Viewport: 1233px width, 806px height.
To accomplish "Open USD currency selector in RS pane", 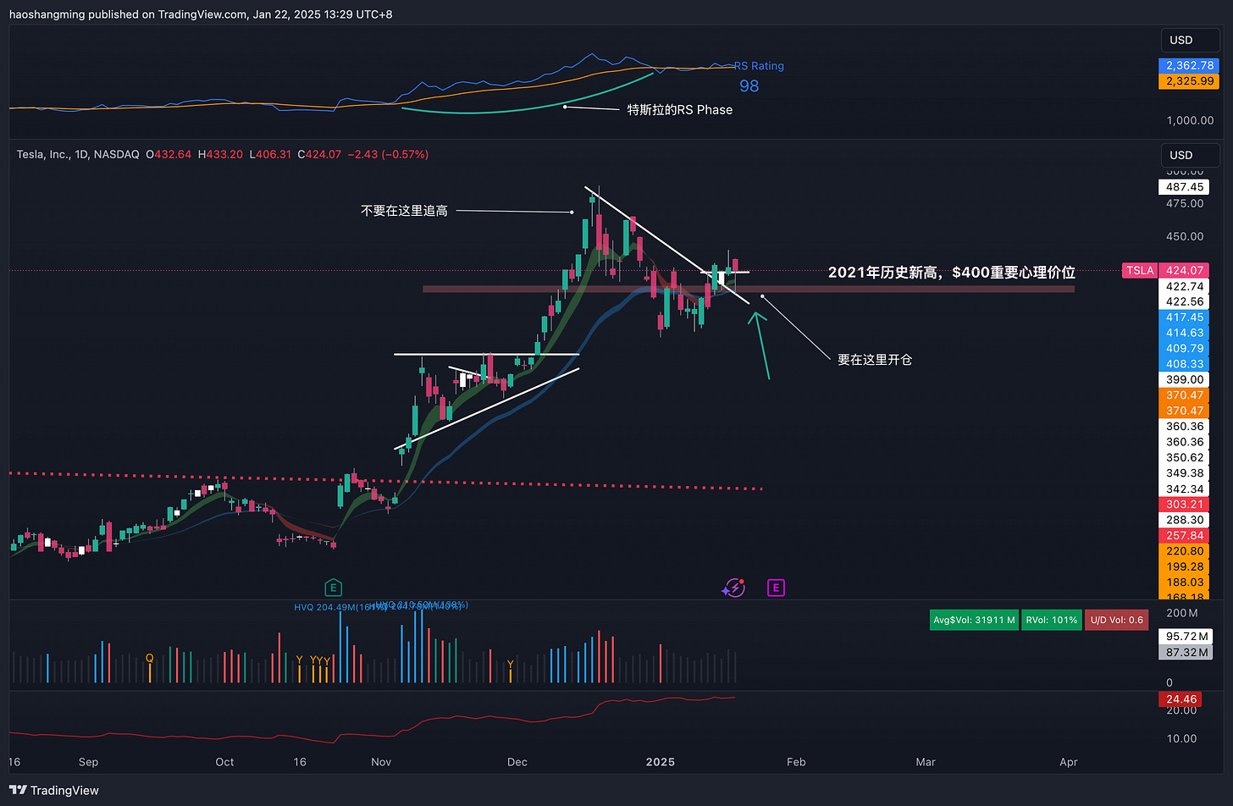I will click(x=1189, y=40).
